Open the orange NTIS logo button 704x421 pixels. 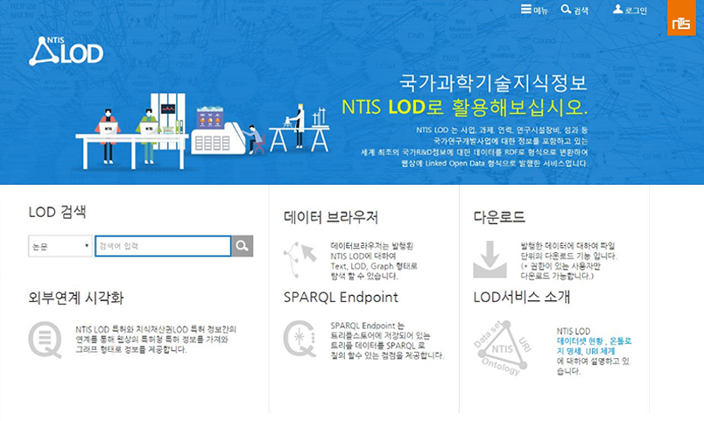pyautogui.click(x=681, y=18)
